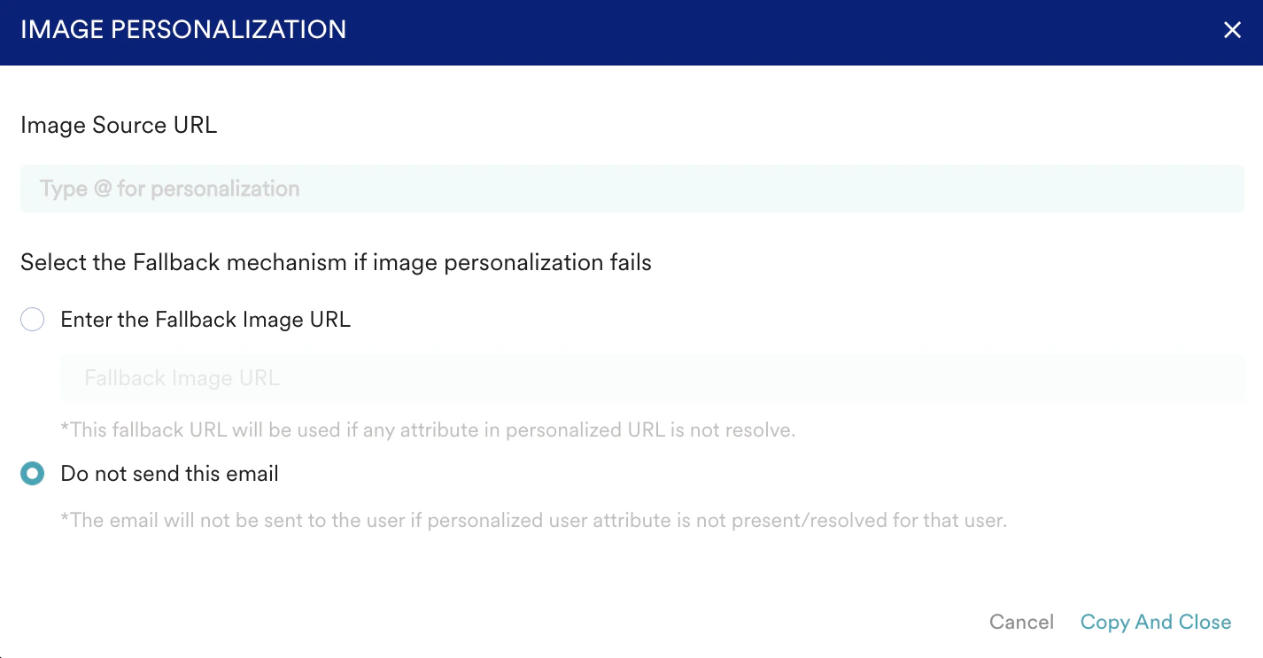1263x658 pixels.
Task: Click the Image Source URL label
Action: point(119,125)
